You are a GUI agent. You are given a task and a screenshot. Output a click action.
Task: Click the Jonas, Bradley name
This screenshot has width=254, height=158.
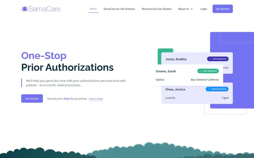[x=176, y=59]
